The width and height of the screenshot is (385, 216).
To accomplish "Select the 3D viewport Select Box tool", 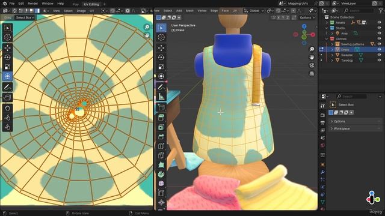I will [x=161, y=28].
